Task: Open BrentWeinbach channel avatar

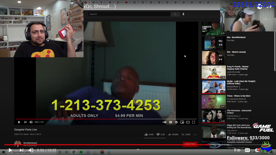Action: pos(18,144)
